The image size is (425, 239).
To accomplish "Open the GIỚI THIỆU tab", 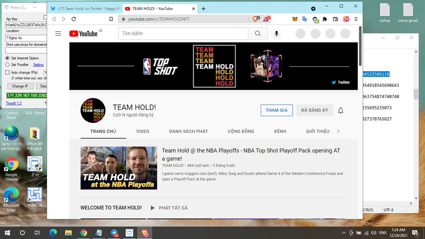I will click(x=318, y=131).
